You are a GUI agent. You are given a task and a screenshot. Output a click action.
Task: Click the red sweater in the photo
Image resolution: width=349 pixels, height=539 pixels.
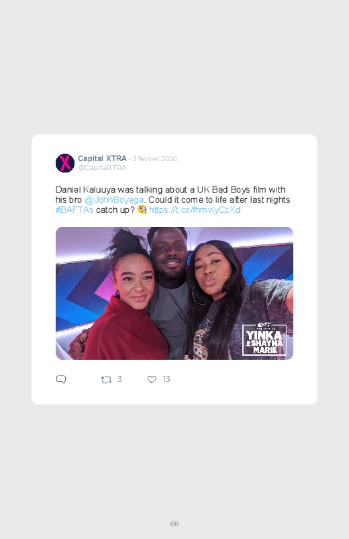(124, 330)
